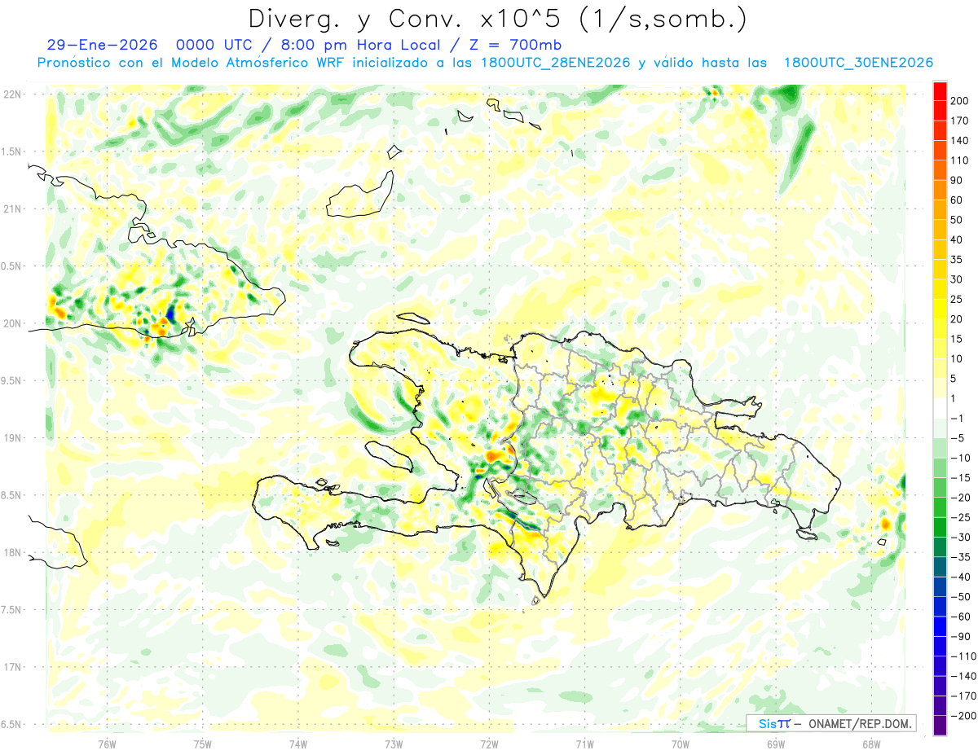Viewport: 978px width, 755px height.
Task: Click the colorbar value '-25'
Action: point(963,517)
